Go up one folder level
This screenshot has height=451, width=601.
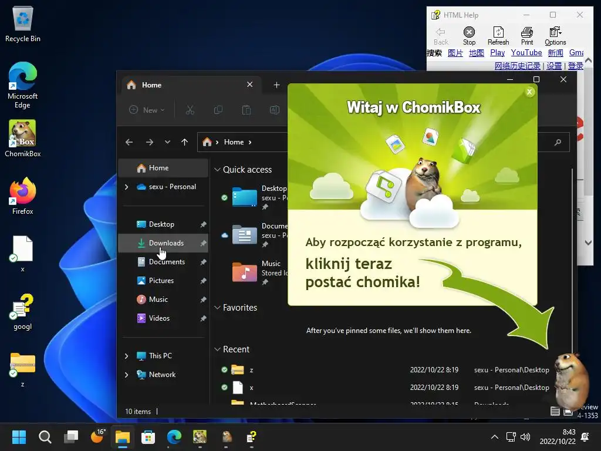(x=184, y=142)
